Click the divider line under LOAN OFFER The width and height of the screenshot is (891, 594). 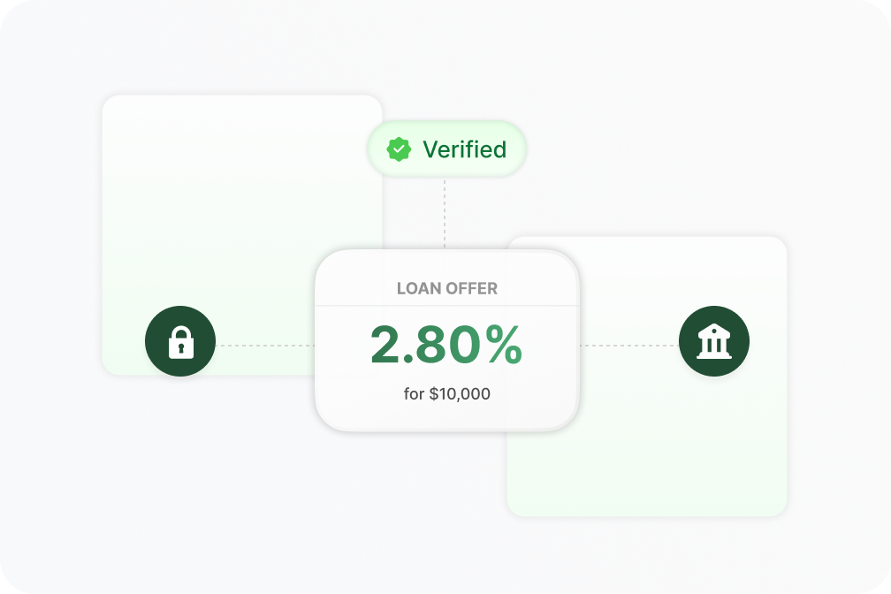click(446, 306)
